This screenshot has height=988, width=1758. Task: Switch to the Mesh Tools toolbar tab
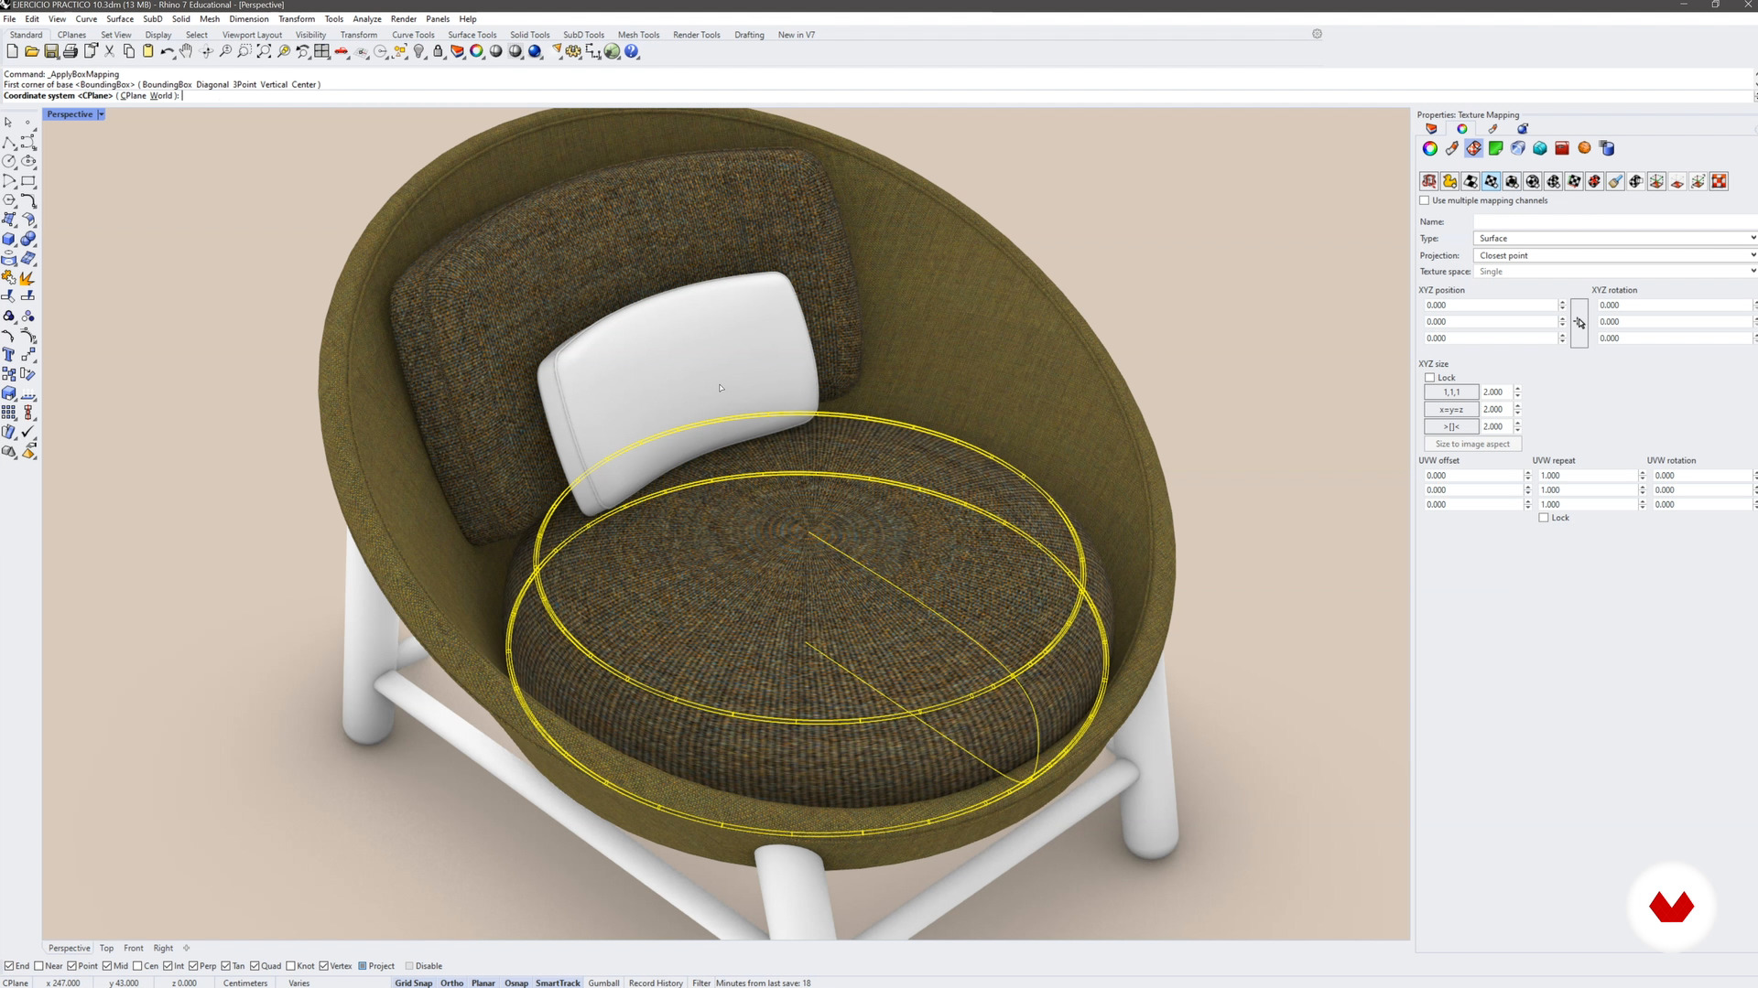pyautogui.click(x=638, y=35)
